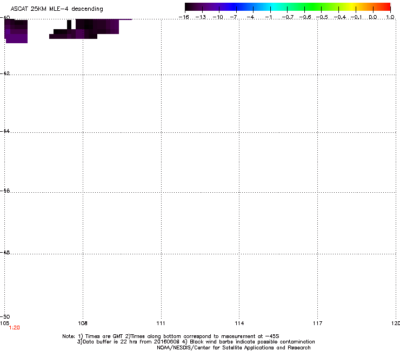The width and height of the screenshot is (400, 351).
Task: Click the NOAA/NESDIS credit line
Action: pyautogui.click(x=234, y=348)
